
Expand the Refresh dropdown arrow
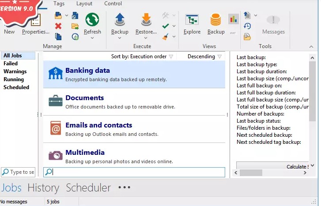coord(92,38)
